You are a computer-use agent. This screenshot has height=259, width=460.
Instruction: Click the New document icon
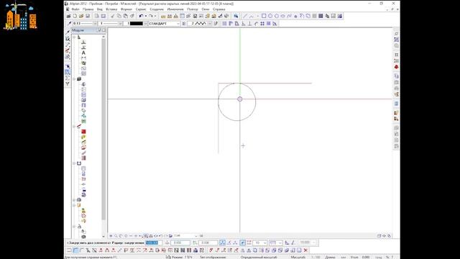[75, 16]
